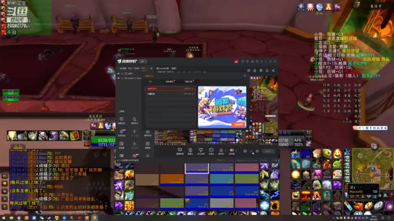The height and width of the screenshot is (221, 394).
Task: Select the highlighted orange scene tab
Action: tap(143, 68)
